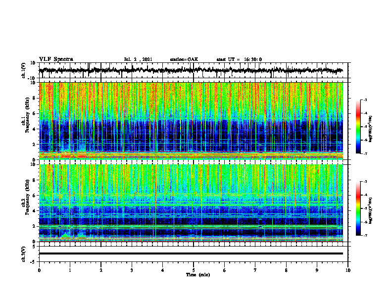Click the time axis tick label "9"
This screenshot has width=392, height=303.
tap(317, 270)
